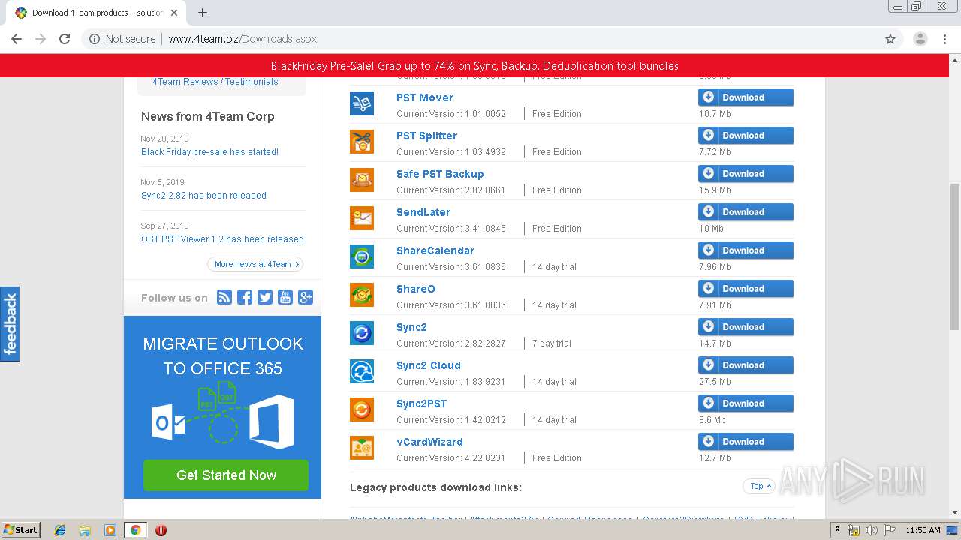Open the PST Splitter product link
Viewport: 961px width, 540px height.
(426, 136)
